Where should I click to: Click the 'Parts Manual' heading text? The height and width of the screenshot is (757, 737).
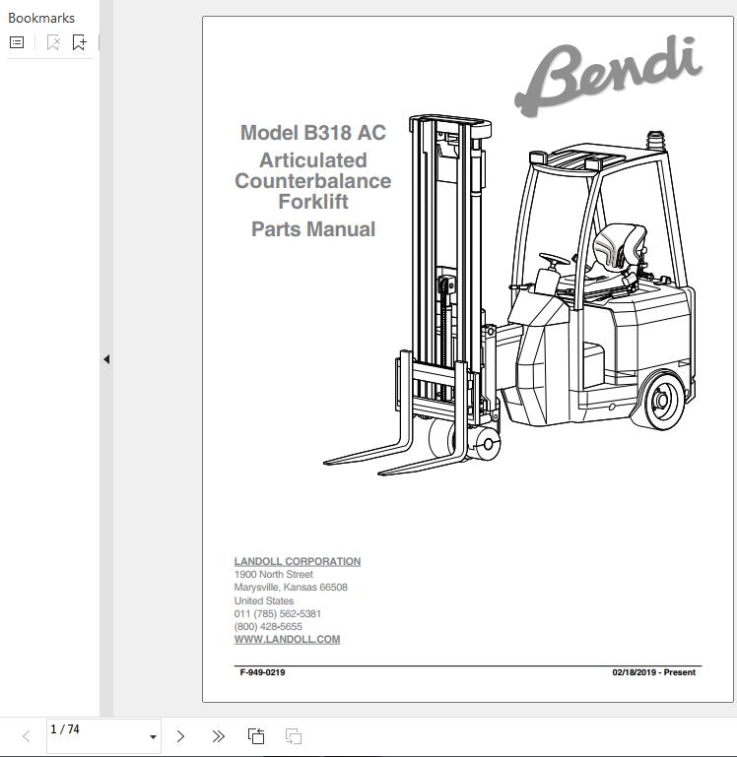click(313, 228)
